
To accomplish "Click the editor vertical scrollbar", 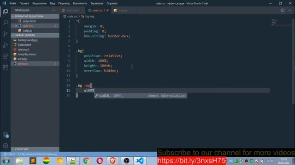I will pyautogui.click(x=293, y=62).
